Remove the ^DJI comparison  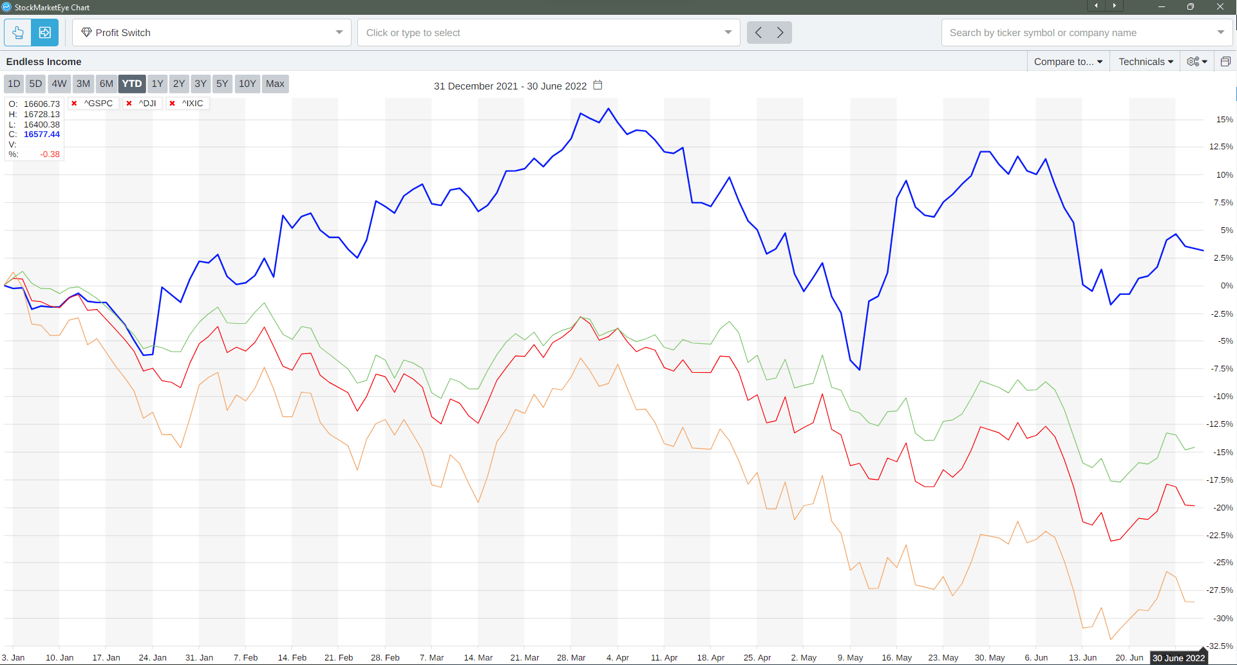coord(129,104)
